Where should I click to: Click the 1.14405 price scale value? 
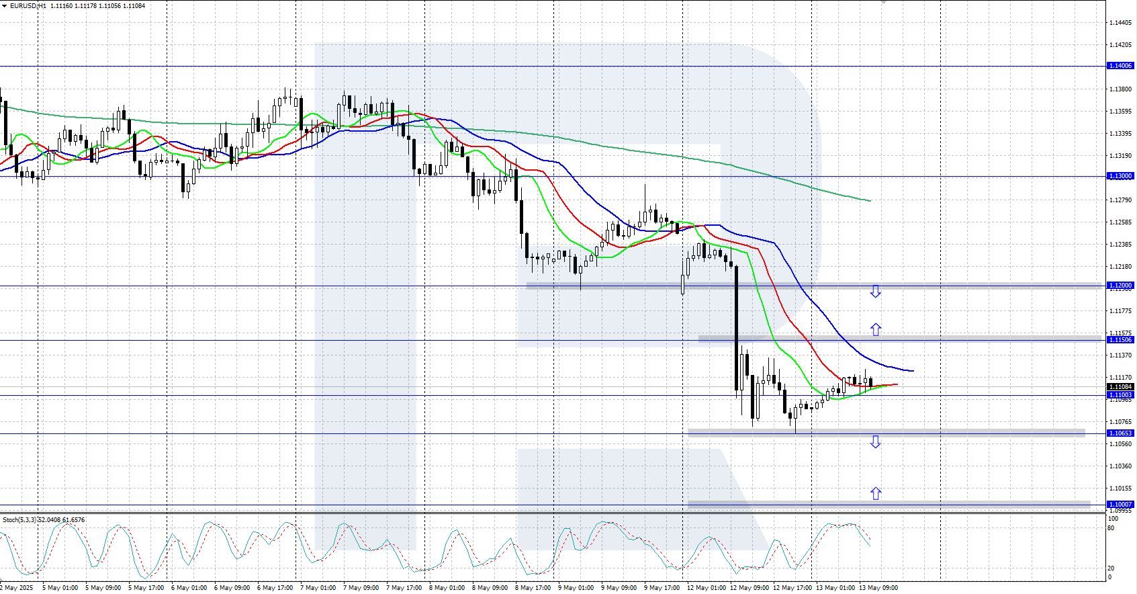coord(1120,23)
